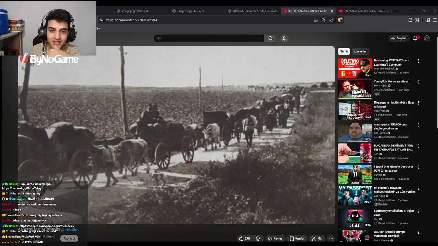Click the main video player frame
Screen dimensions: 438x246
176,135
